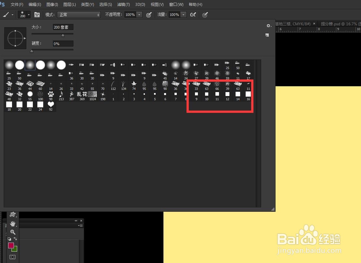Open the 滤镜(T) menu
Image resolution: width=361 pixels, height=263 pixels.
tap(123, 4)
